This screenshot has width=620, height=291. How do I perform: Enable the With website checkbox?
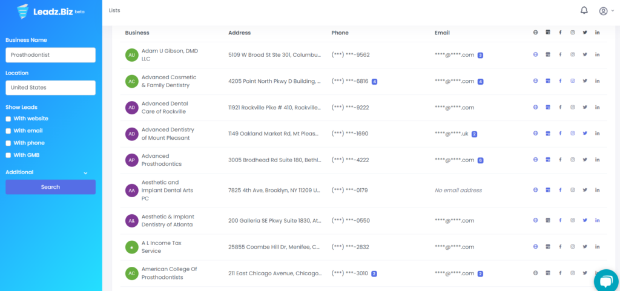pyautogui.click(x=8, y=119)
